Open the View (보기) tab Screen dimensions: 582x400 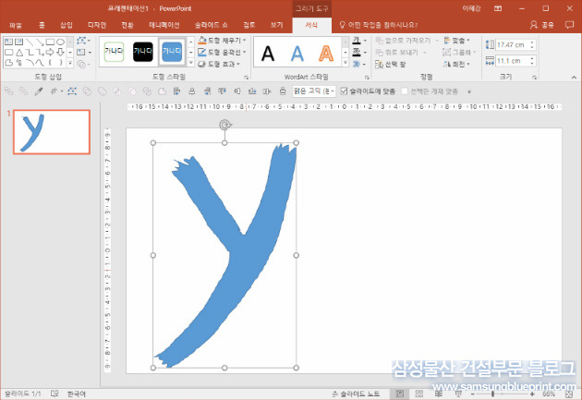(276, 25)
